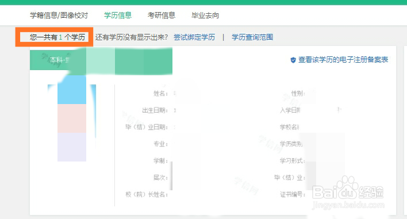
Task: Select the 您一共有 1 个学历 text
Action: 57,37
